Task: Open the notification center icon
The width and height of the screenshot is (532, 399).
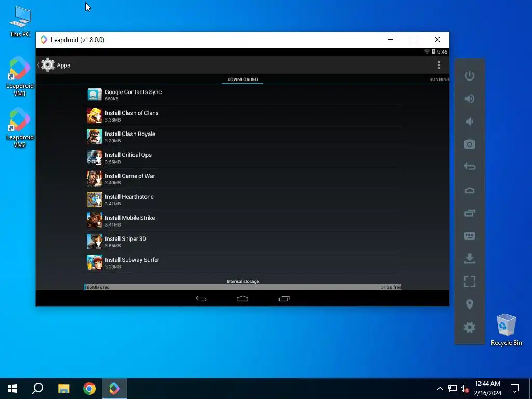Action: click(515, 389)
